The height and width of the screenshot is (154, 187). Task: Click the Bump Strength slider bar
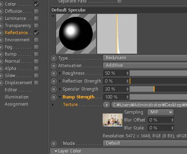pyautogui.click(x=158, y=97)
